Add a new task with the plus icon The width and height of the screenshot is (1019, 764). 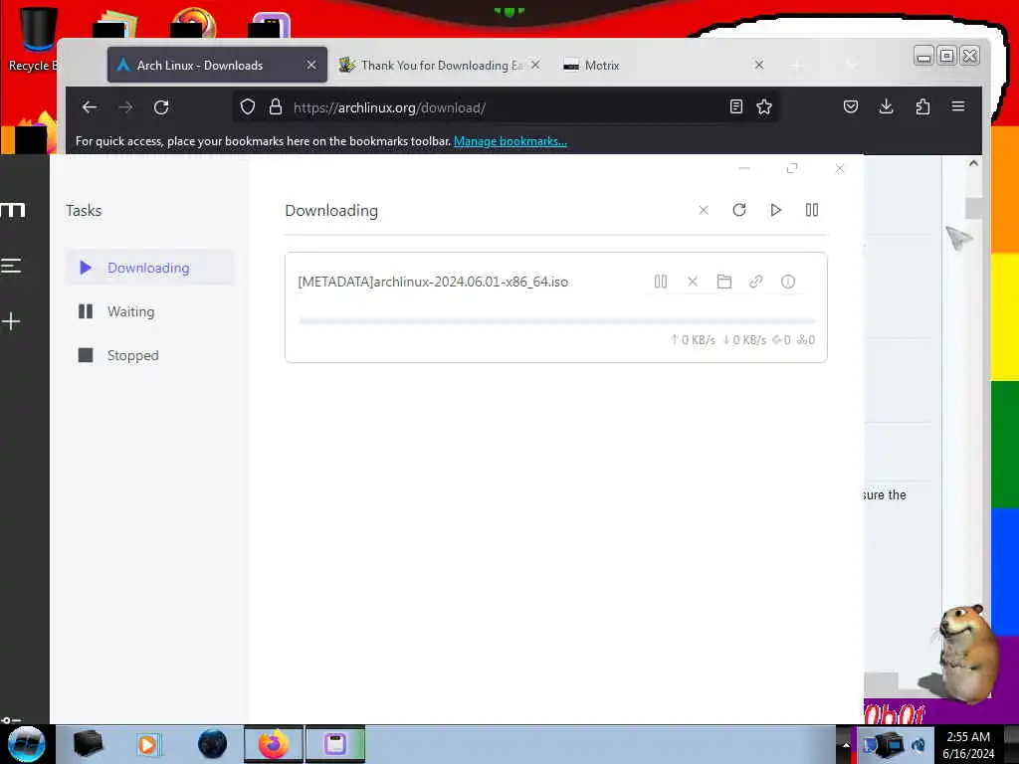point(11,321)
